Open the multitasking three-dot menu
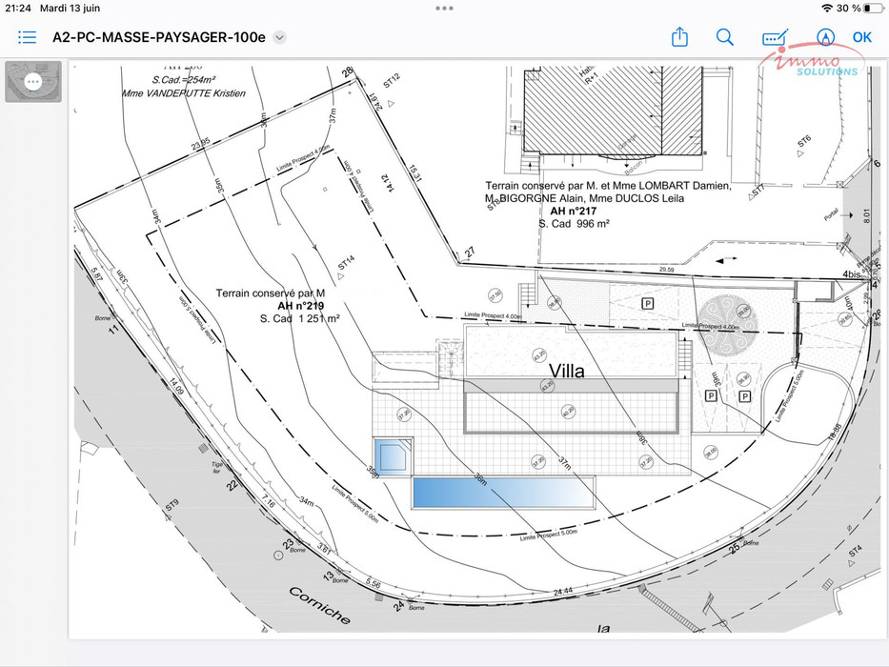Viewport: 889px width, 667px height. 444,8
